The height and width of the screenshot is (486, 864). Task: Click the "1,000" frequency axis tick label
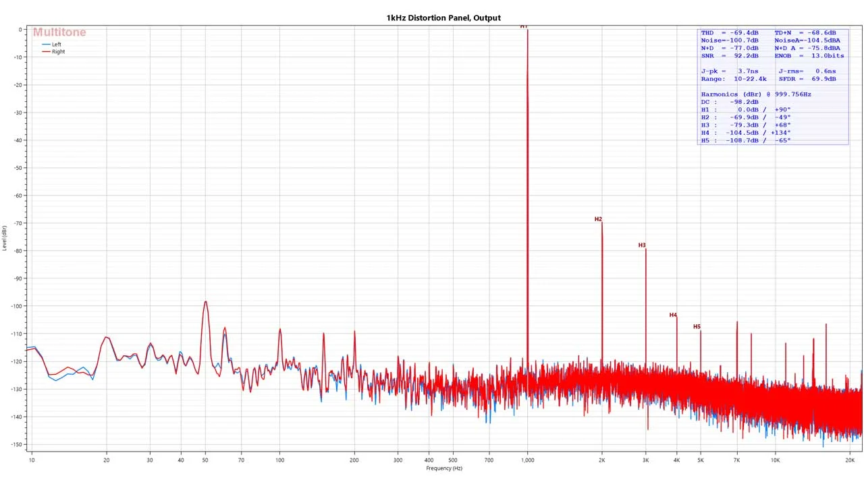click(528, 460)
